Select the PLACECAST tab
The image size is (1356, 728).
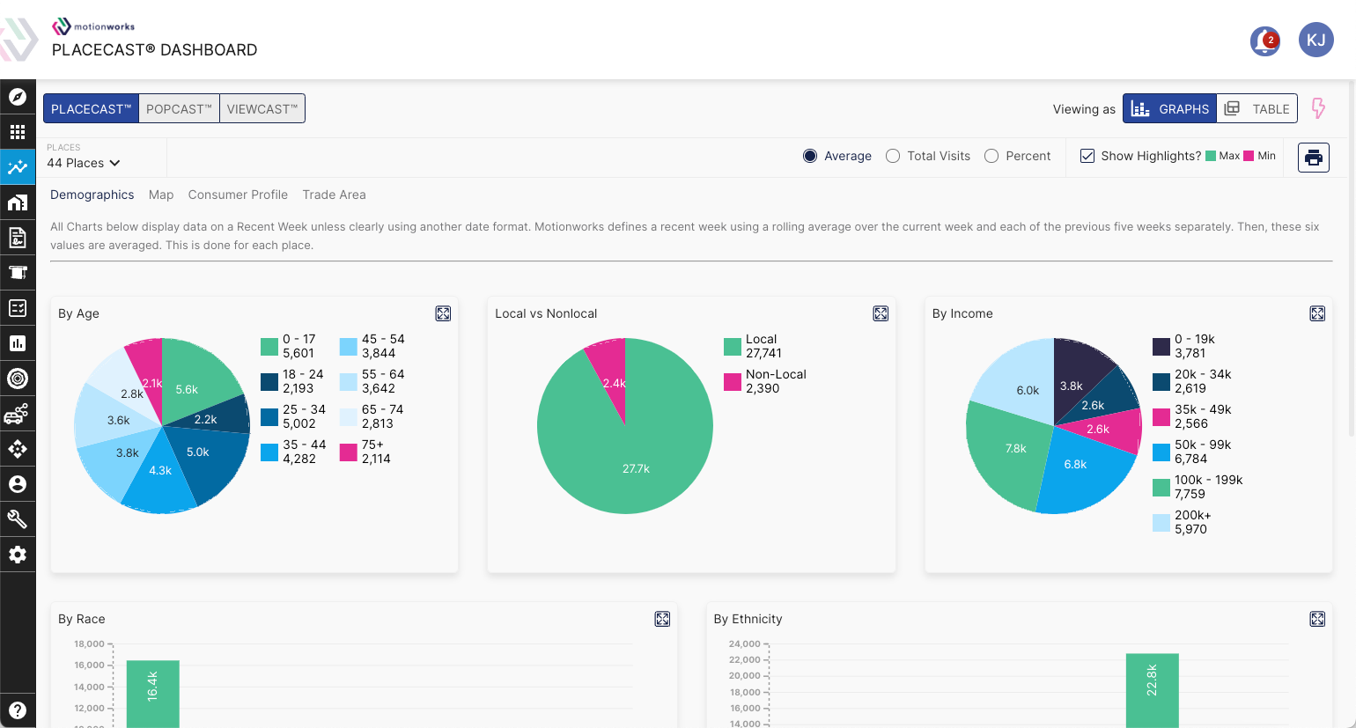[91, 108]
